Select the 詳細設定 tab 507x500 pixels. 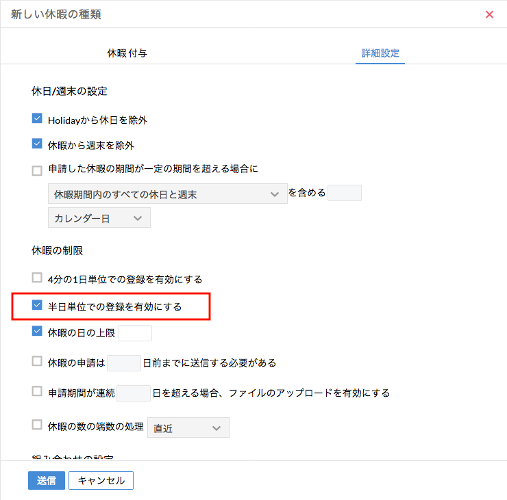click(380, 53)
